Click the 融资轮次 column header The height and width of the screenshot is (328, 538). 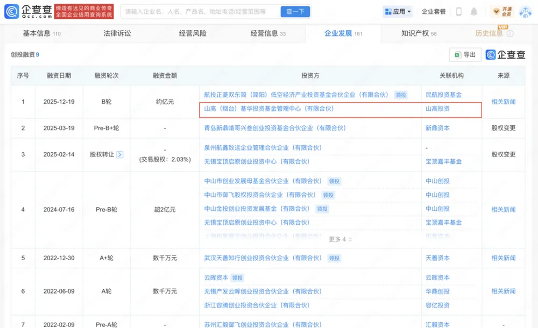pos(107,75)
